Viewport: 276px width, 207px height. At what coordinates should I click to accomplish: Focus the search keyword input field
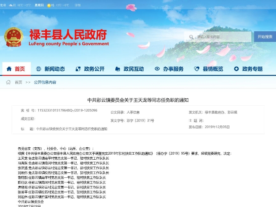[x=222, y=37]
